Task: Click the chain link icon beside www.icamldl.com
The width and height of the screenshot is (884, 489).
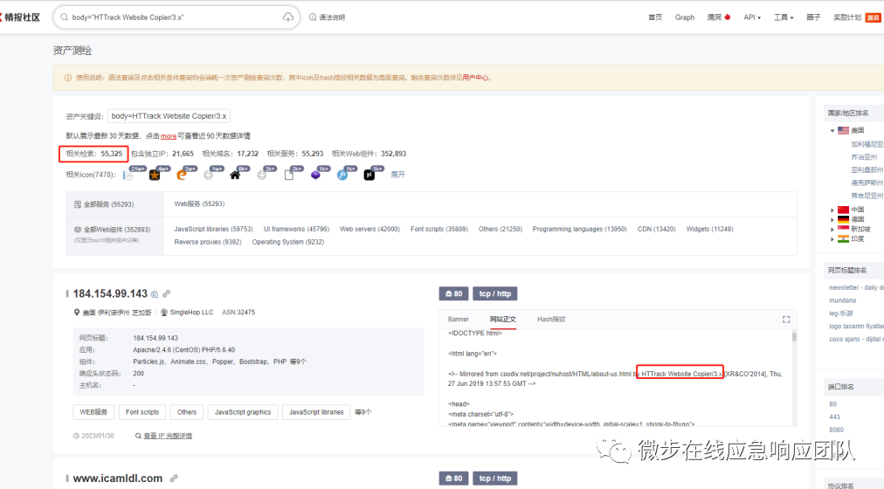Action: 174,479
